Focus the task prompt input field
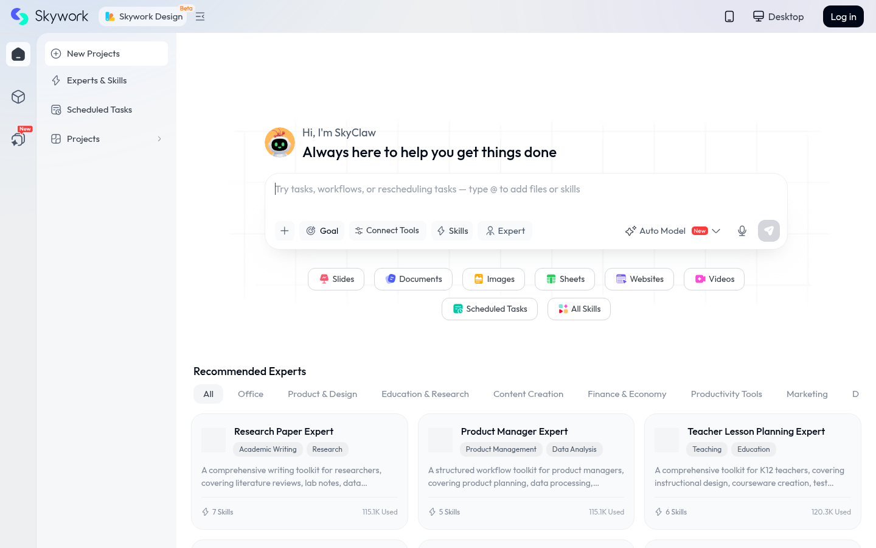The image size is (876, 548). click(x=526, y=189)
